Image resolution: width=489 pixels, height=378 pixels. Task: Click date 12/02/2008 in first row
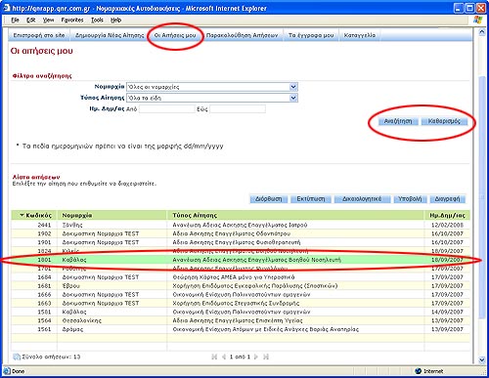pyautogui.click(x=447, y=225)
